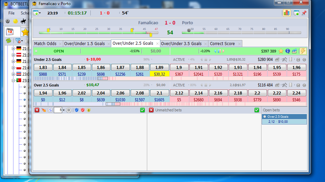Click the Over 2.5 Goals 2,1 odds button
The height and width of the screenshot is (182, 325).
(159, 93)
